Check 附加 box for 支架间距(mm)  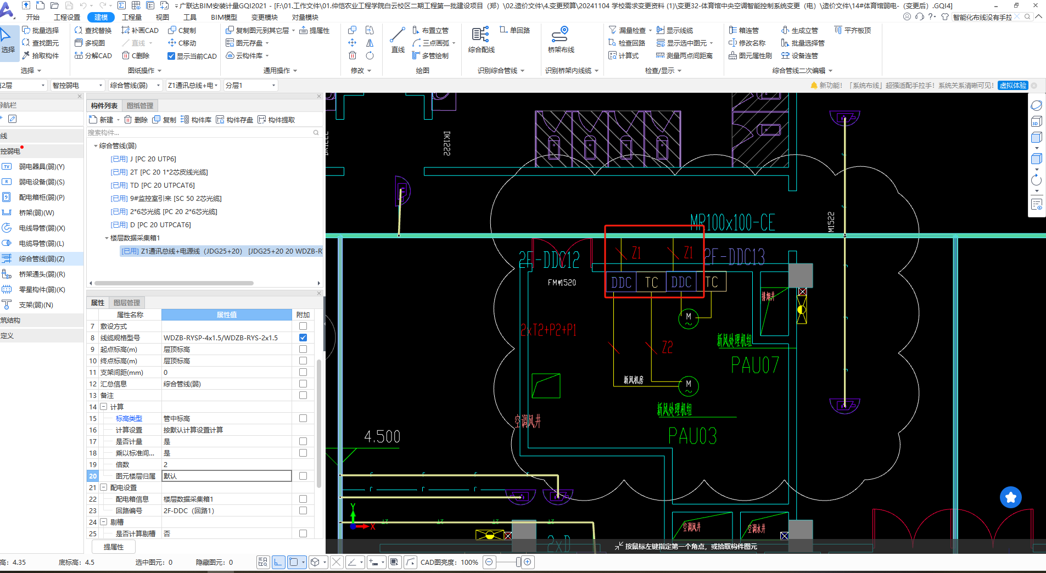303,372
